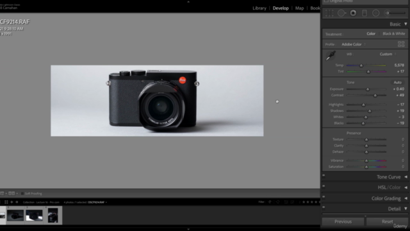Open the DSCF9214.RAF filmstrip source dropdown
The width and height of the screenshot is (410, 231).
point(97,202)
